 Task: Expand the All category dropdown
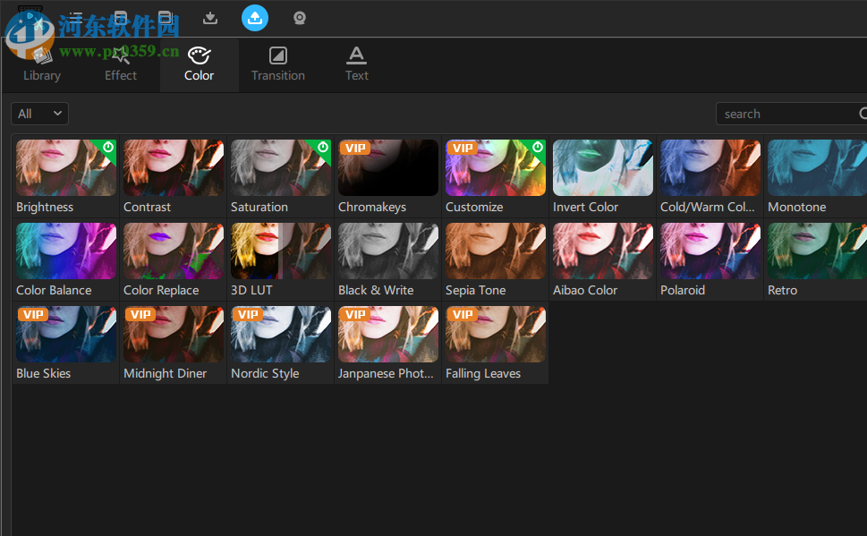39,113
